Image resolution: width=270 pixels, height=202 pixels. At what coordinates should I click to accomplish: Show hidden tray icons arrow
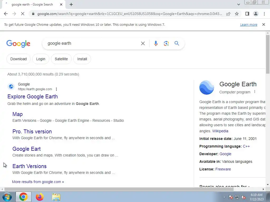click(x=224, y=197)
